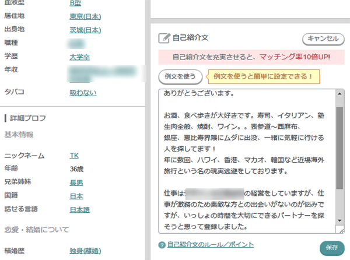Click the 話せる言語 field label
The width and height of the screenshot is (350, 260).
point(21,209)
